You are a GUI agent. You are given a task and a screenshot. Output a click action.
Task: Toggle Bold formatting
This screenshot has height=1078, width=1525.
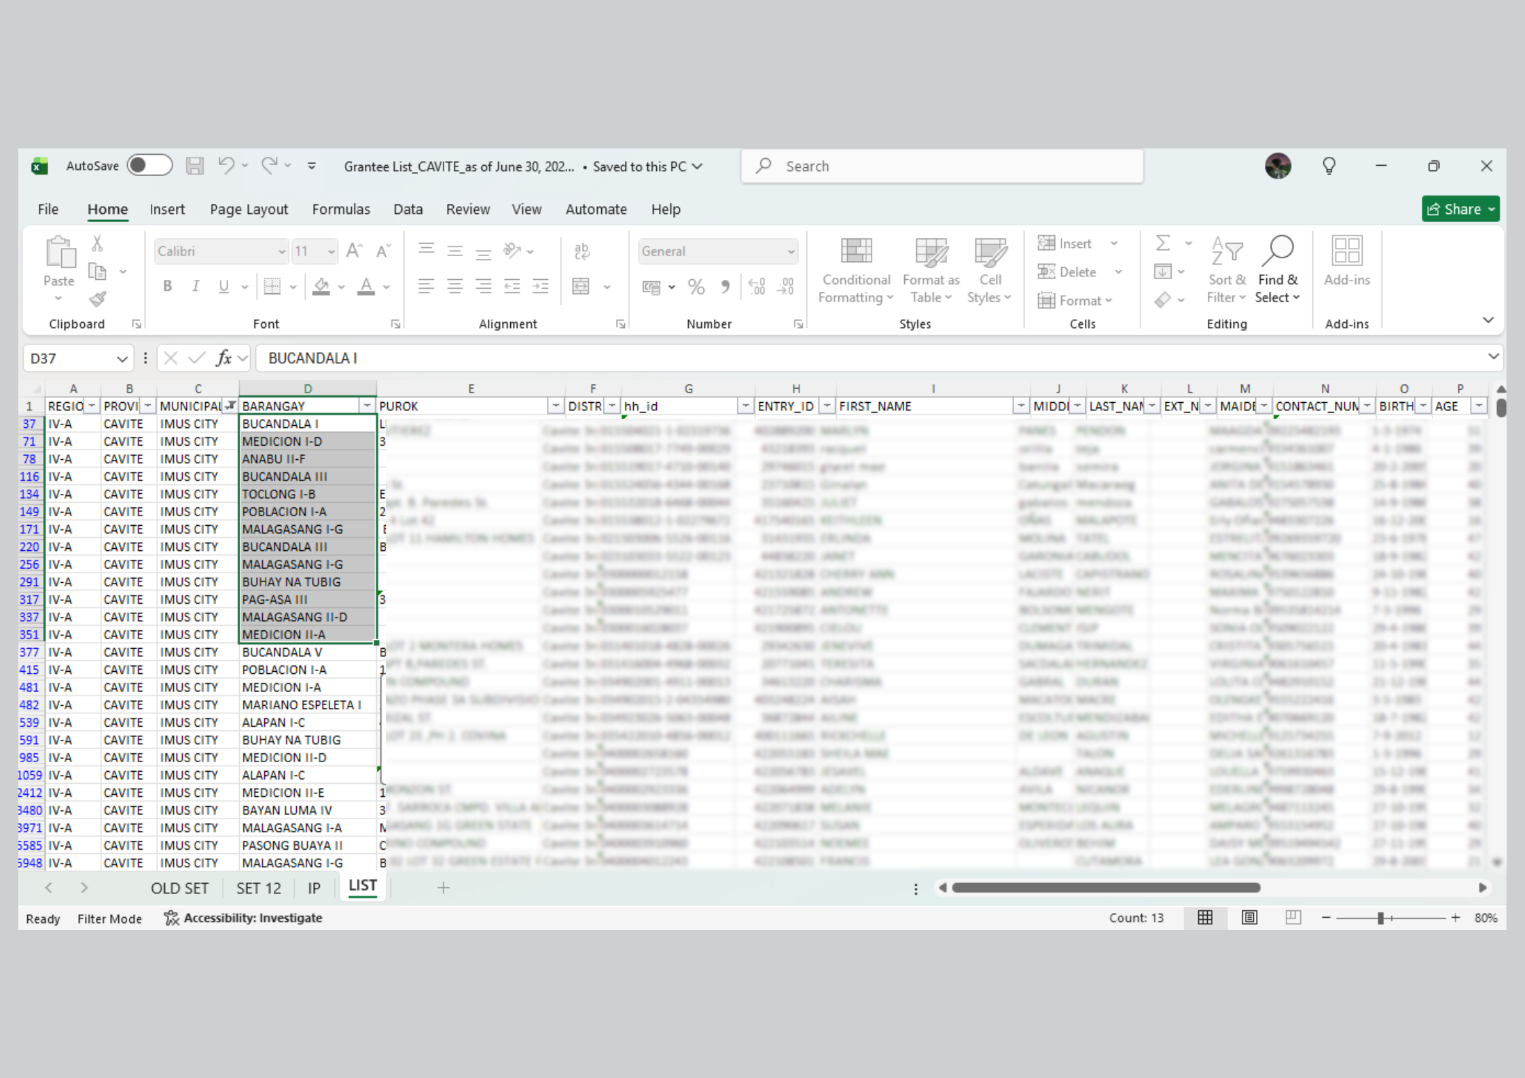pyautogui.click(x=167, y=287)
